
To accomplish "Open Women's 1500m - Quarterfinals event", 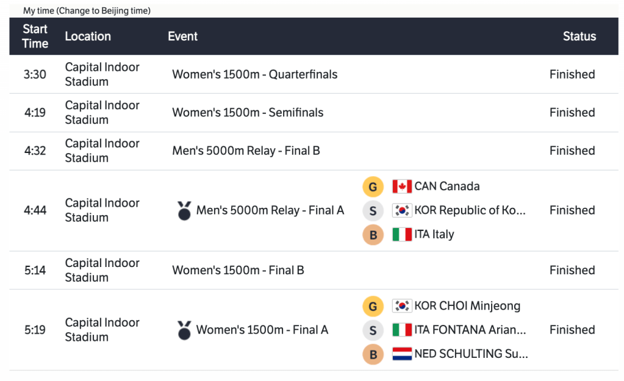I will pos(254,74).
